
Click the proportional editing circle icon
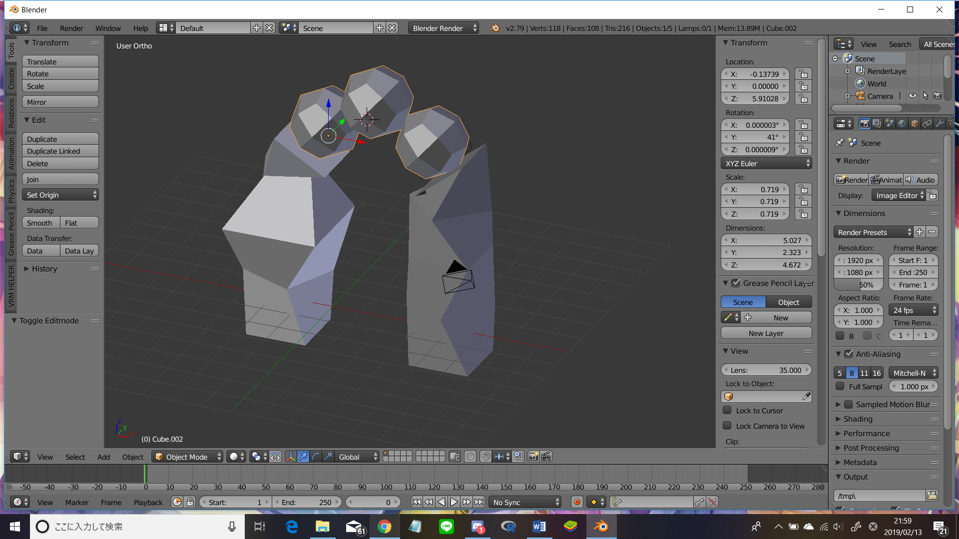point(470,457)
